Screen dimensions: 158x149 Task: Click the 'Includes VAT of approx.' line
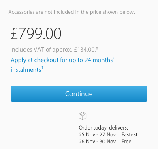(54, 50)
